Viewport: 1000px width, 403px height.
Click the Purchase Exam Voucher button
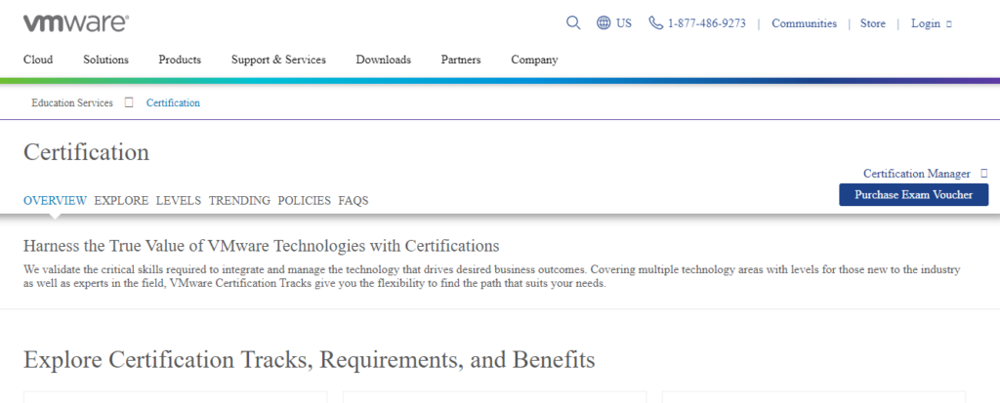(x=913, y=194)
